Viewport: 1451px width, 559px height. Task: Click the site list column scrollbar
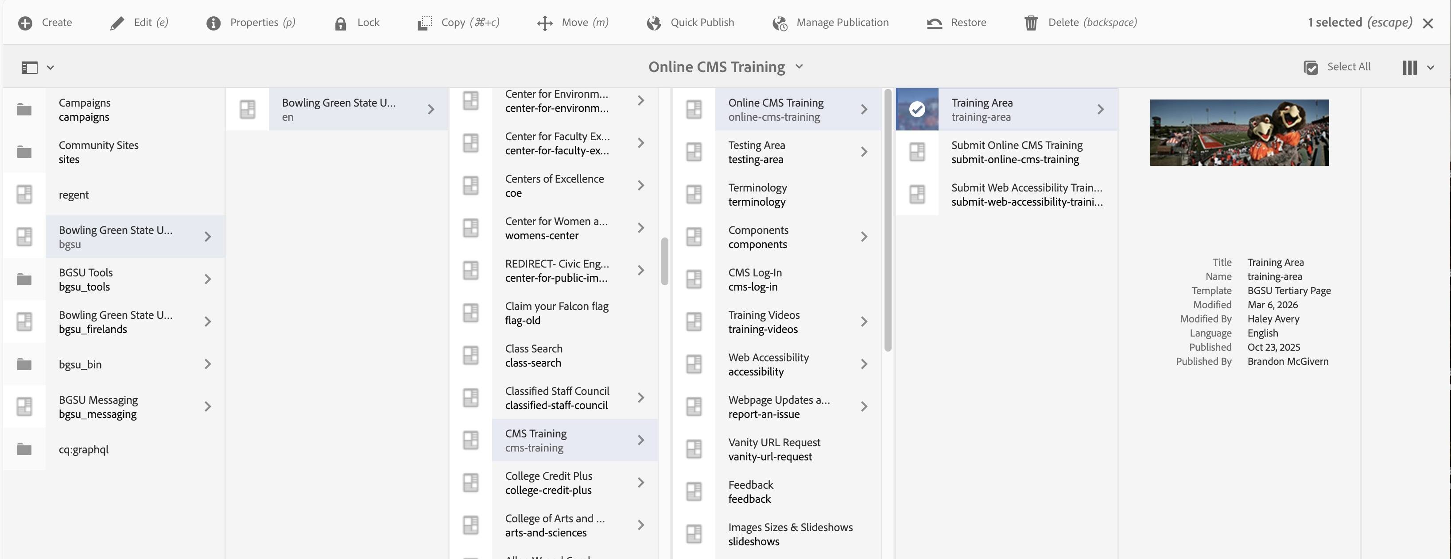click(x=665, y=261)
